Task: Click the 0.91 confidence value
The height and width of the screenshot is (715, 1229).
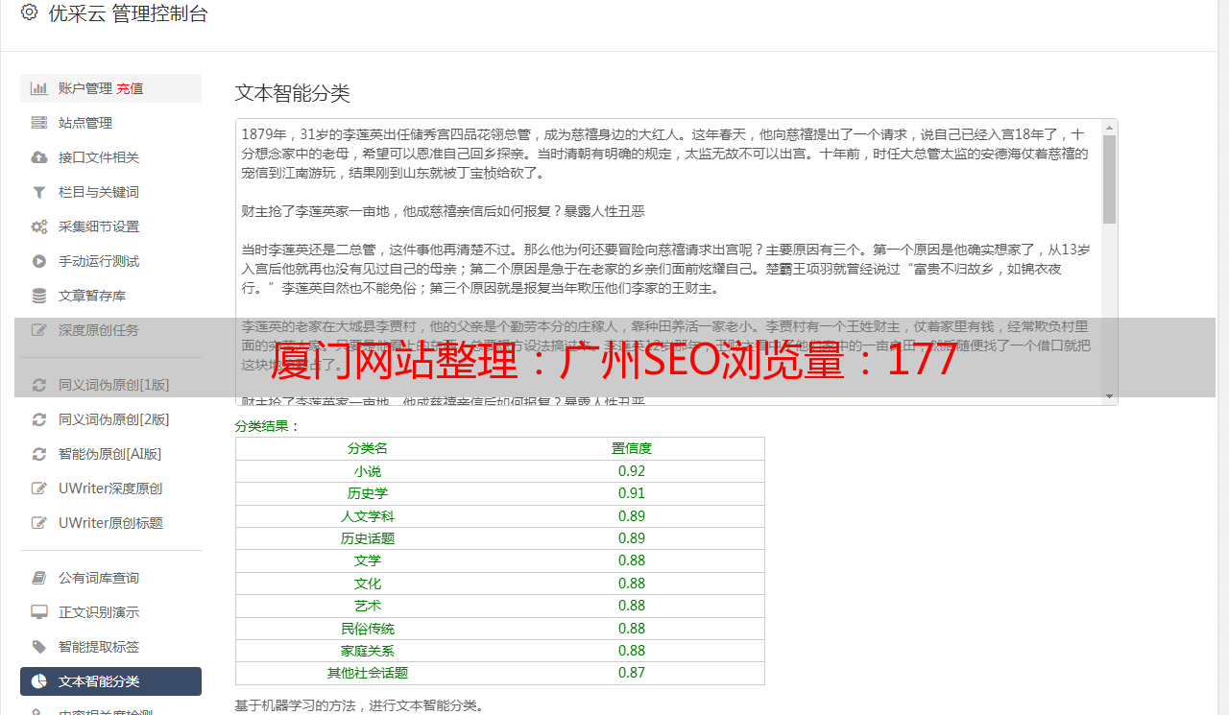Action: [632, 493]
